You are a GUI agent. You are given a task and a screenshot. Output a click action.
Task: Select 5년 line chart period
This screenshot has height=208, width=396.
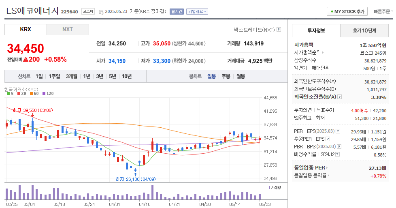click(x=113, y=76)
